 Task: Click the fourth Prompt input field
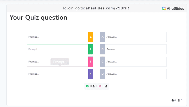[x=58, y=74]
